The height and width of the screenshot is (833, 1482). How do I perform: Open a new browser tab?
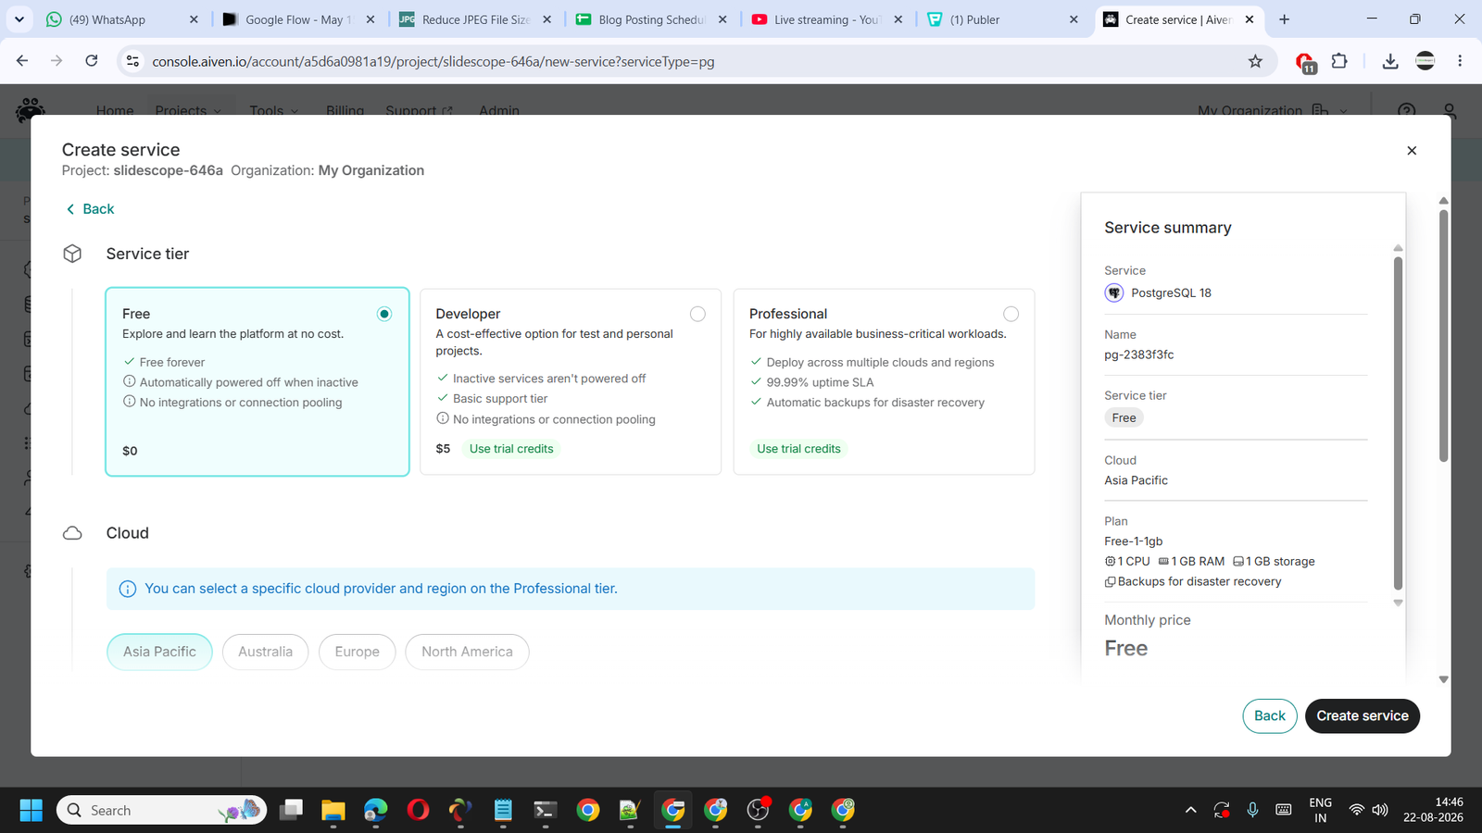pyautogui.click(x=1284, y=19)
